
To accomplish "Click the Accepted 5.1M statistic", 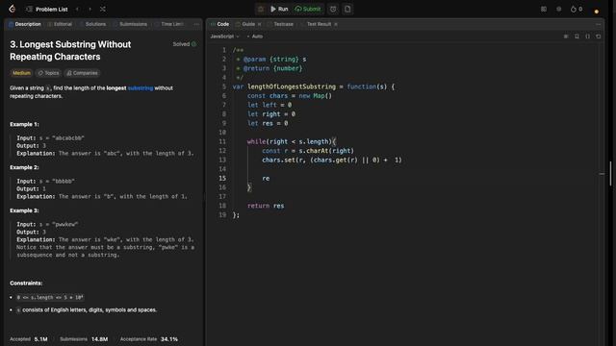I will 29,339.
